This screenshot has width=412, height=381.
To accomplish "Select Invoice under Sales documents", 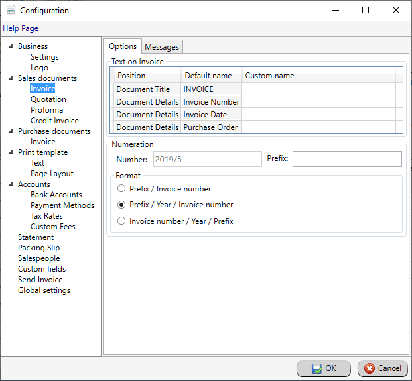I will point(42,89).
